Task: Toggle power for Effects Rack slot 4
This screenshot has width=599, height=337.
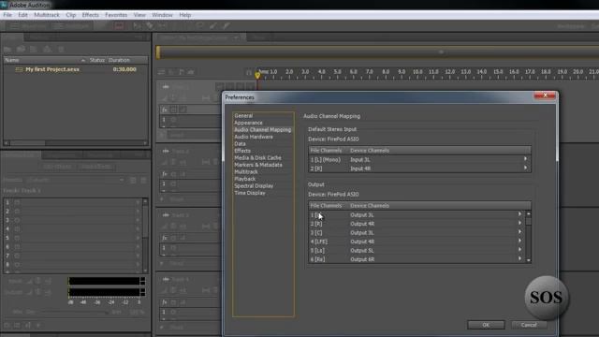Action: (x=17, y=229)
